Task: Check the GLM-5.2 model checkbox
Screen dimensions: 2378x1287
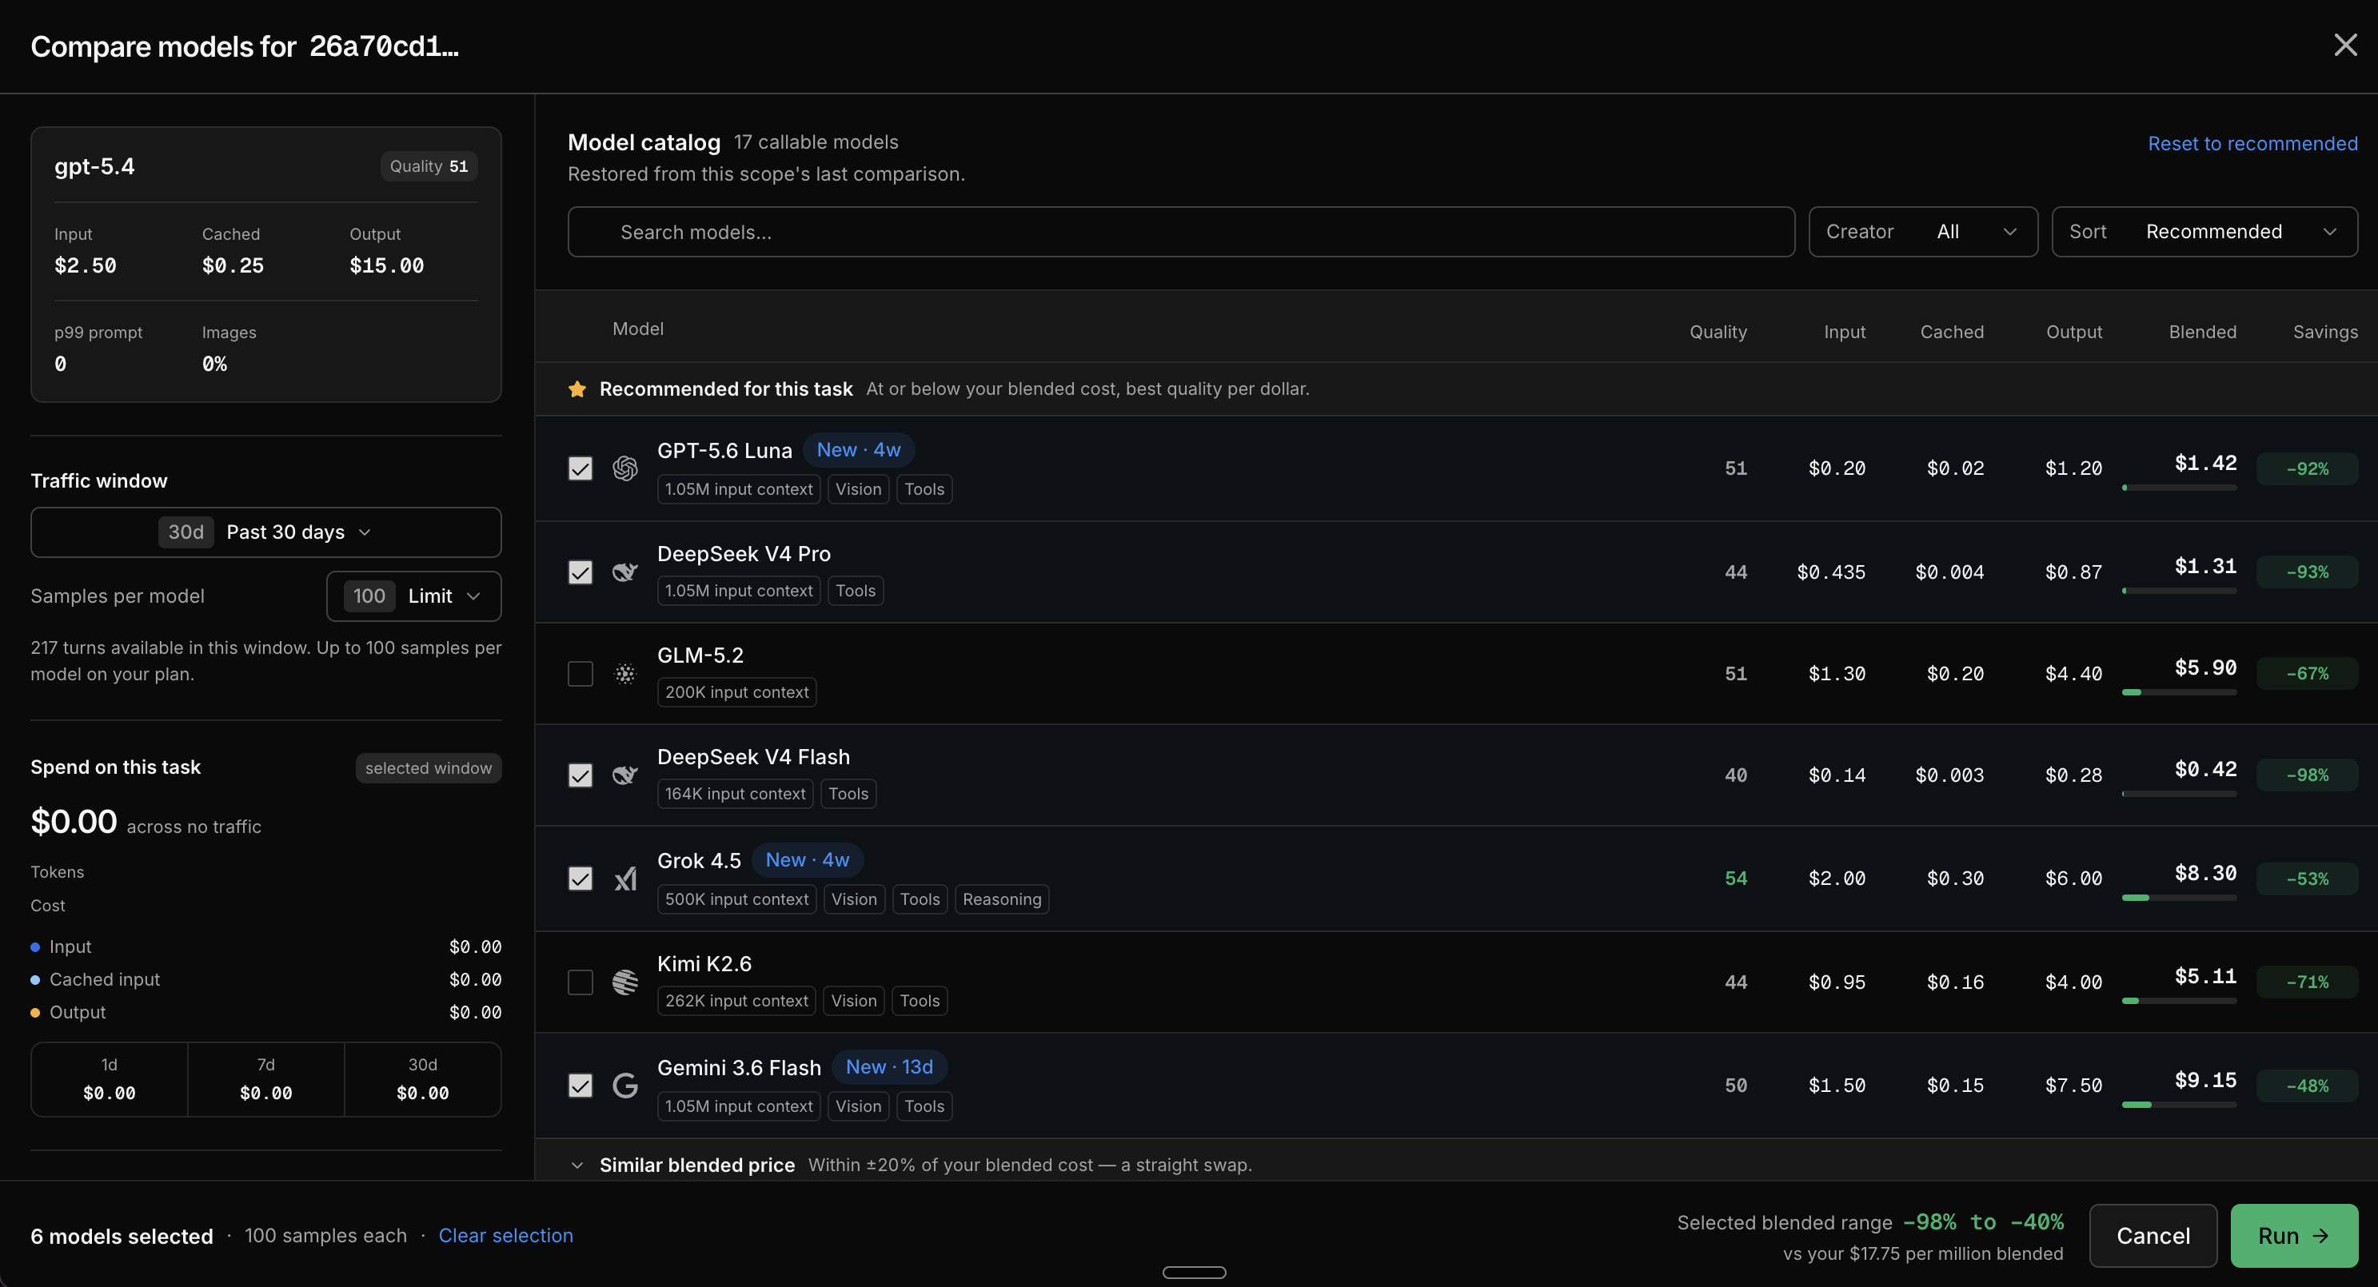Action: pos(580,674)
